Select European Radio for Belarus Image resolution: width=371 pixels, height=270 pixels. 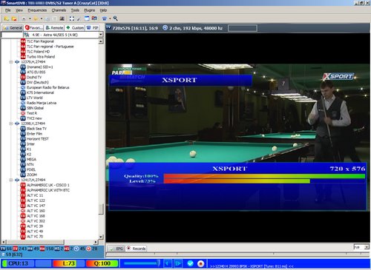[x=48, y=87]
